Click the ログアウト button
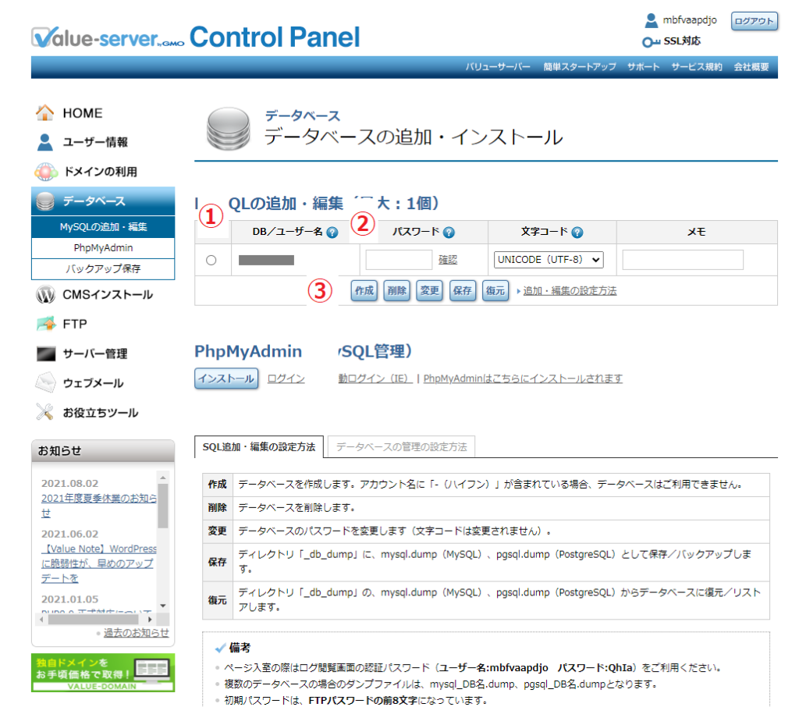 (x=755, y=21)
